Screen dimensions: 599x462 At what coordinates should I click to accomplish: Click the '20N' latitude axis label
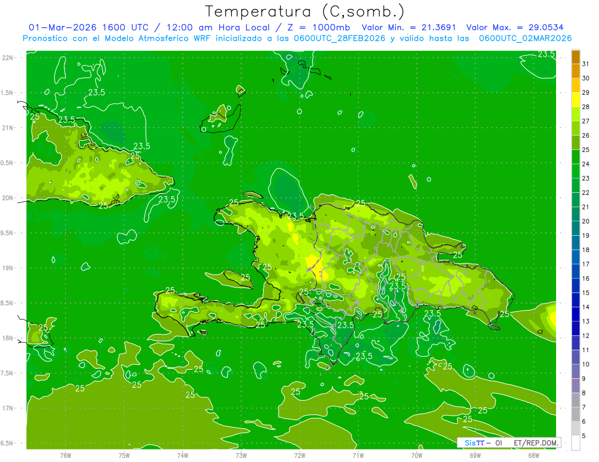7,198
